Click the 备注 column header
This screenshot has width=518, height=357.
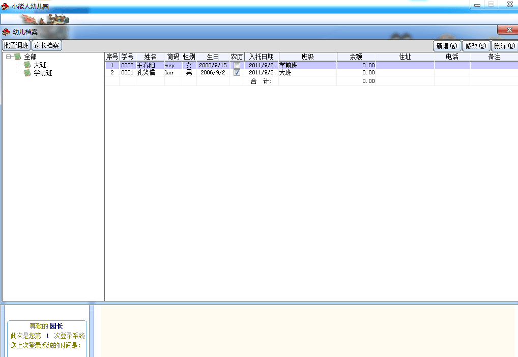click(494, 57)
